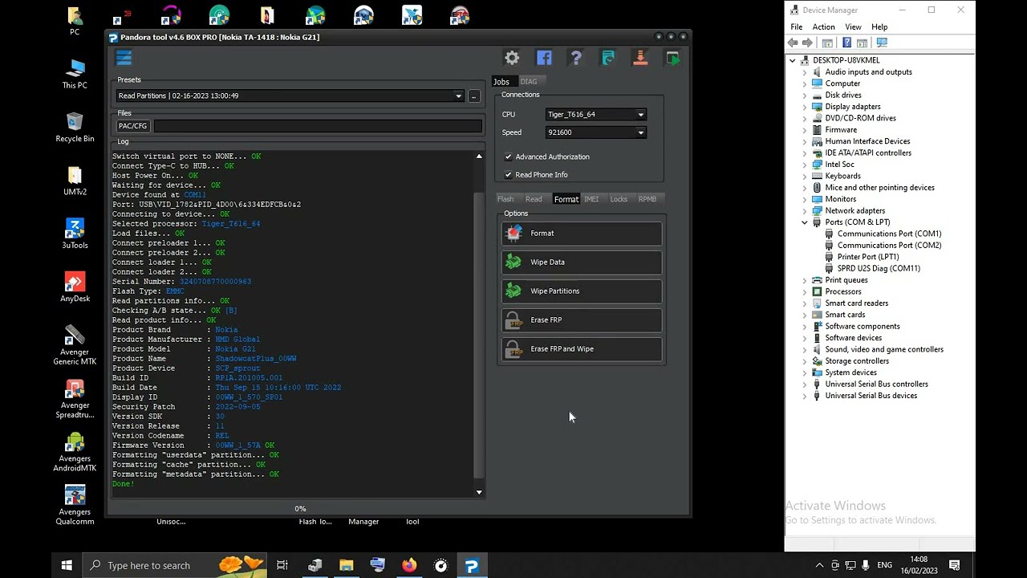The width and height of the screenshot is (1027, 578).
Task: Collapse Ports (COM & LPT) node
Action: click(x=805, y=222)
